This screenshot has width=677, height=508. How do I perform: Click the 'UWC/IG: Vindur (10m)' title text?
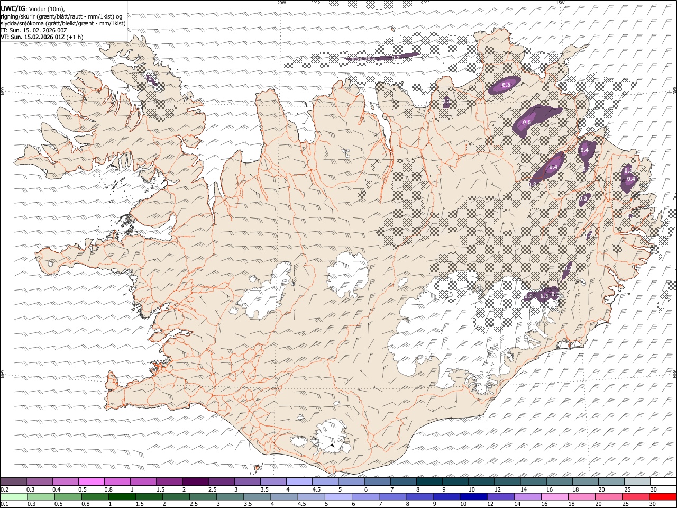[33, 8]
